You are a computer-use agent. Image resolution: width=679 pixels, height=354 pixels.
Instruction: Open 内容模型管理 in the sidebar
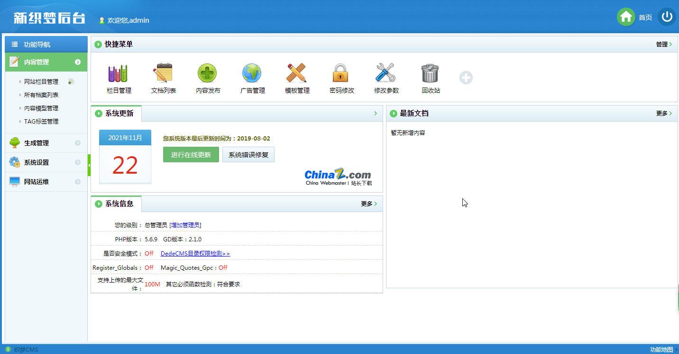(x=41, y=108)
